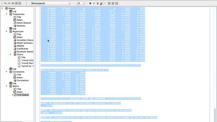The image size is (217, 122).
Task: Click the Notes icon under Correlations
Action: click(x=15, y=78)
